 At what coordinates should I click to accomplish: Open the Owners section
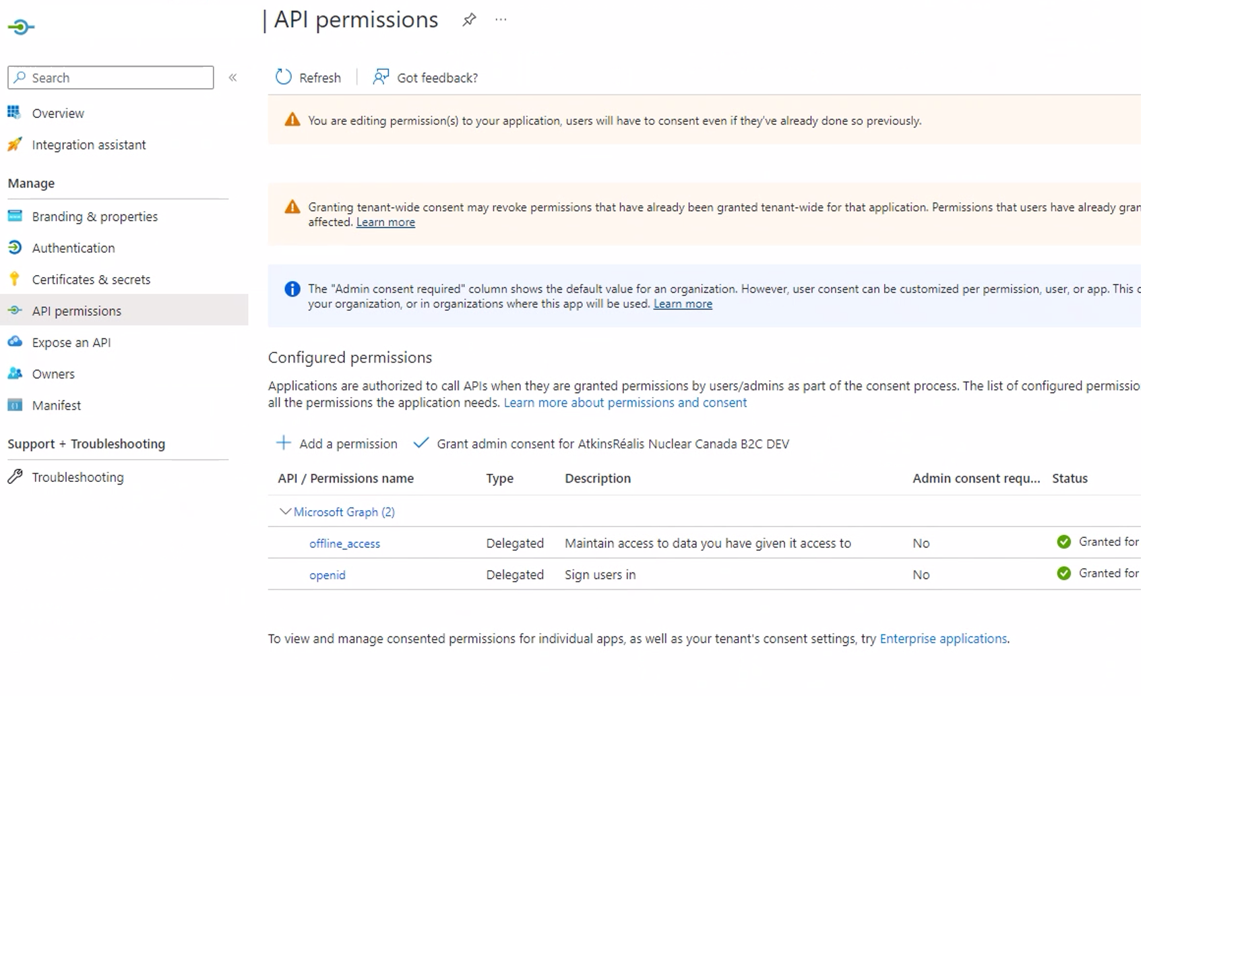pos(53,373)
